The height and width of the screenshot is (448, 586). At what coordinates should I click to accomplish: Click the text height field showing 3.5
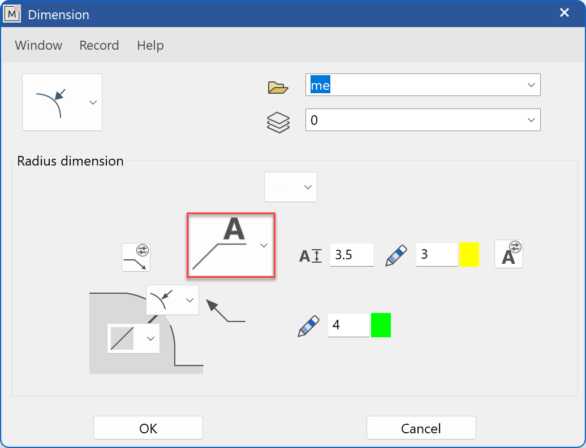(351, 255)
